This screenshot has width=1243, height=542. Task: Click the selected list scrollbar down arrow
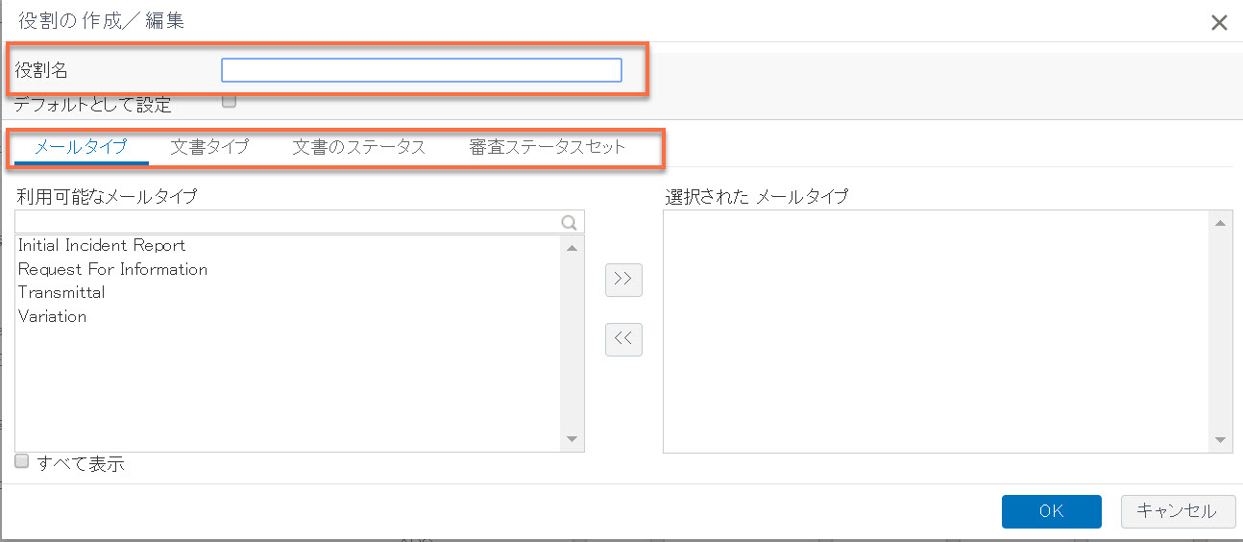pyautogui.click(x=1222, y=439)
